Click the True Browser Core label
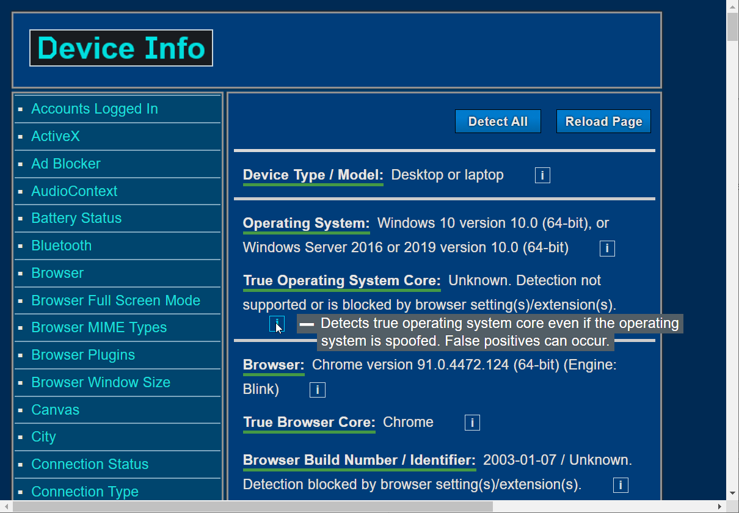Image resolution: width=739 pixels, height=513 pixels. point(309,423)
